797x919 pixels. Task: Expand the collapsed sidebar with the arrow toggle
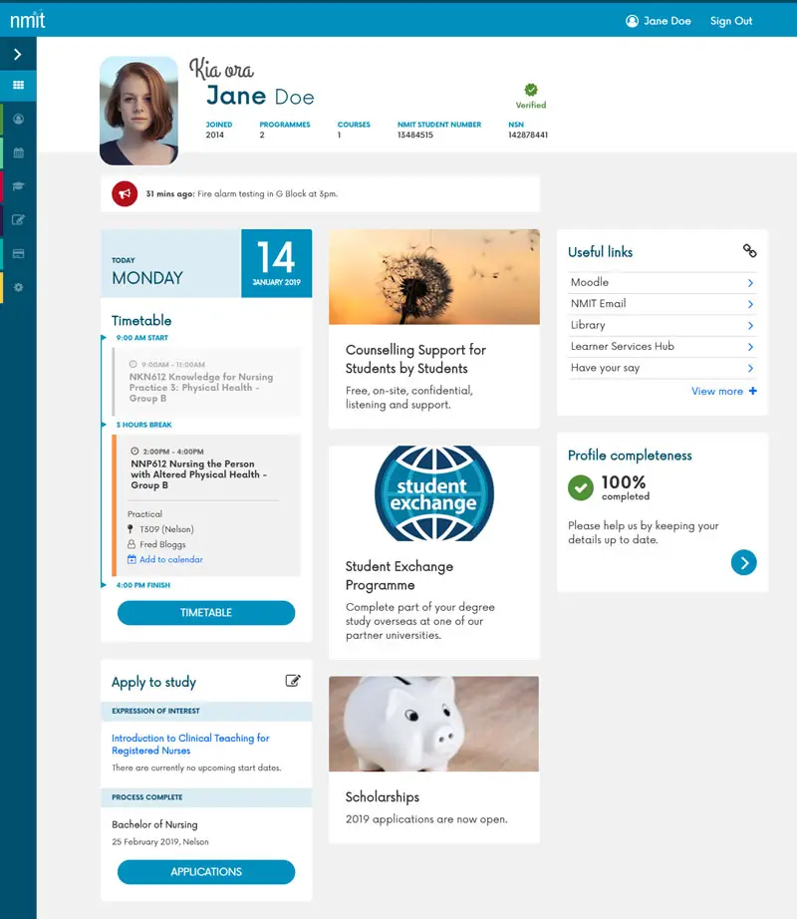[x=18, y=55]
